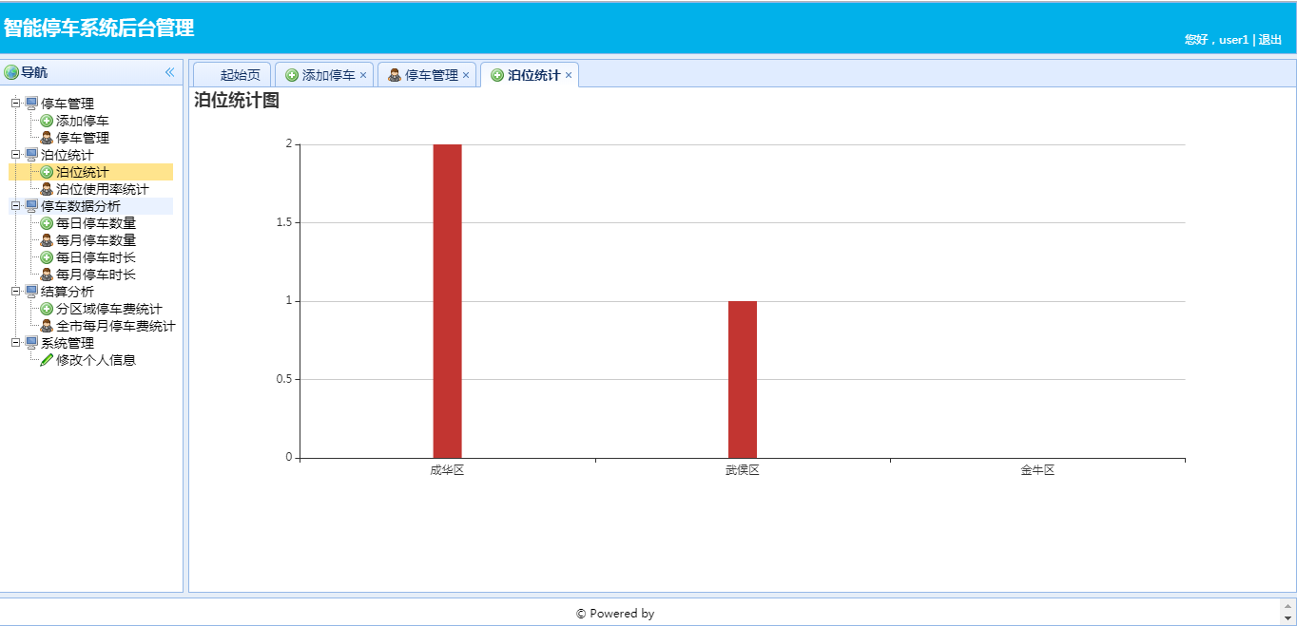Click the green plus icon beside 分区域停车费统计

[x=47, y=309]
